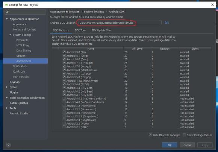Viewport: 218px width, 152px height.
Task: Click the Name column header
Action: click(x=91, y=49)
